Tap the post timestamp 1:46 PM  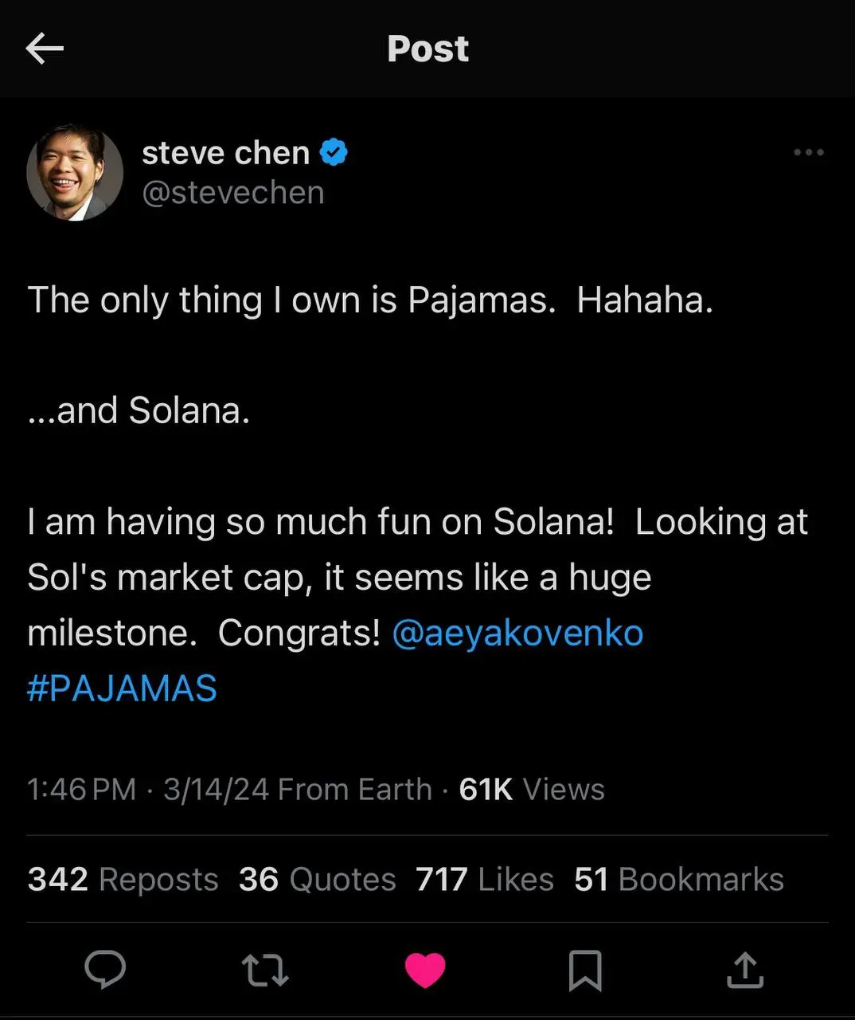[x=81, y=790]
